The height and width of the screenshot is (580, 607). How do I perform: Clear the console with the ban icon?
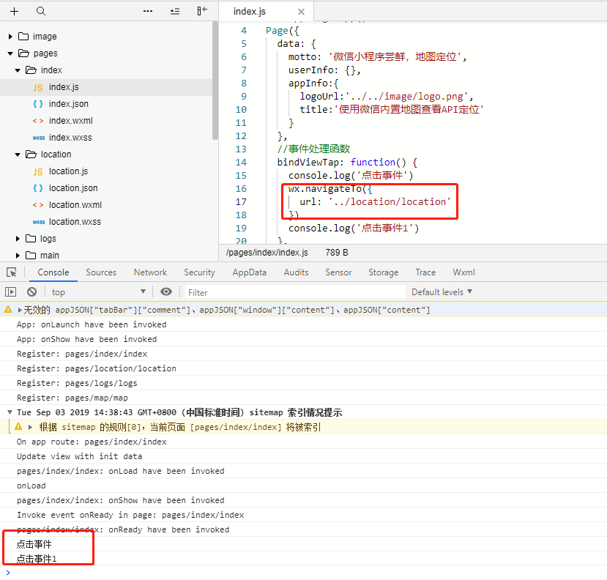click(x=31, y=292)
